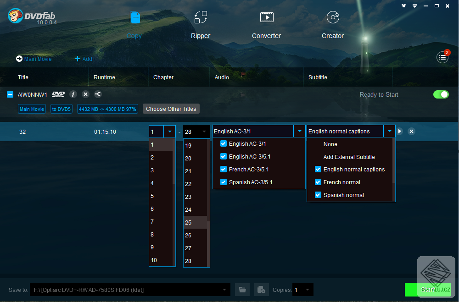Select start chapter 1 in list
The image size is (459, 302).
pos(161,144)
